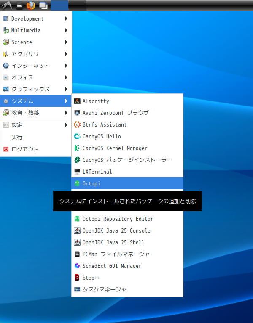The width and height of the screenshot is (253, 323).
Task: Launch Octopi Repository Editor entry
Action: click(127, 219)
